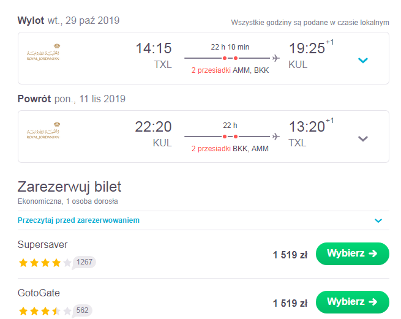The image size is (401, 319).
Task: Click GotoGate star rating
Action: 45,311
